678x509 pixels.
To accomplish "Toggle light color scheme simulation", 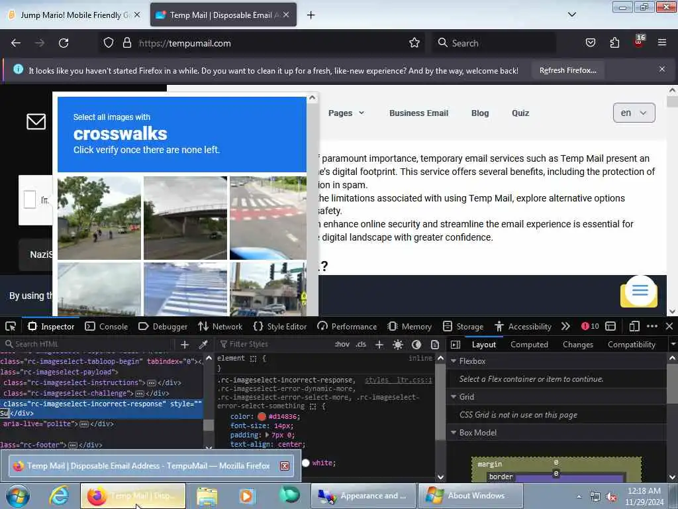I will [x=398, y=345].
